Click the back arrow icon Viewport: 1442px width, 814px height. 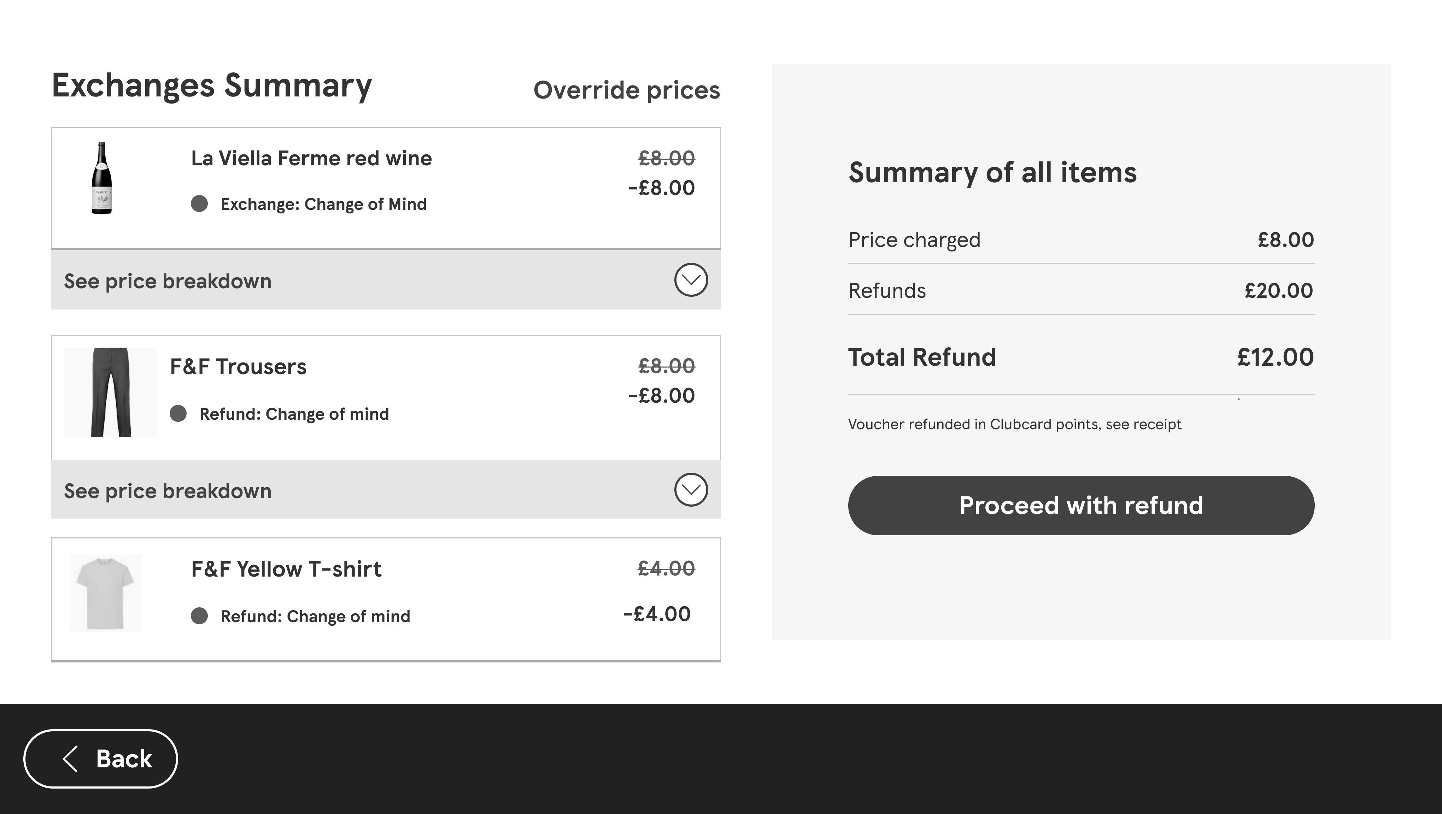click(x=70, y=759)
